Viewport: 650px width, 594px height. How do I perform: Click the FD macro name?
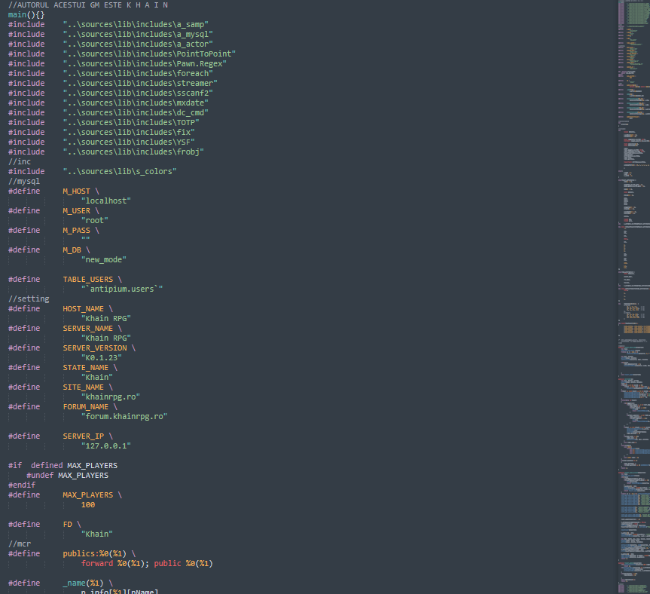67,525
